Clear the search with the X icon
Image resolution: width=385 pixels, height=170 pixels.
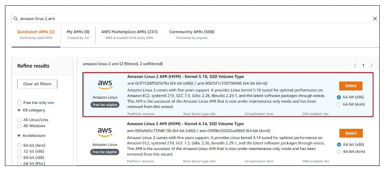pos(375,19)
